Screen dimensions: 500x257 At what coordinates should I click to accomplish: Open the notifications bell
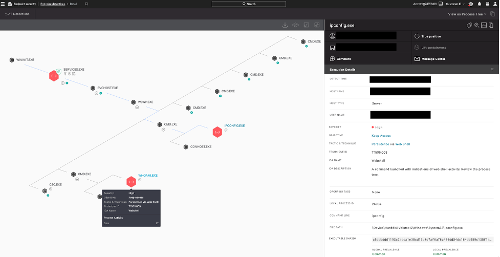click(479, 4)
